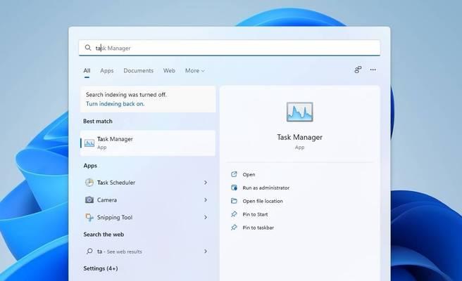Switch to the All tab
The width and height of the screenshot is (462, 281).
[x=87, y=70]
